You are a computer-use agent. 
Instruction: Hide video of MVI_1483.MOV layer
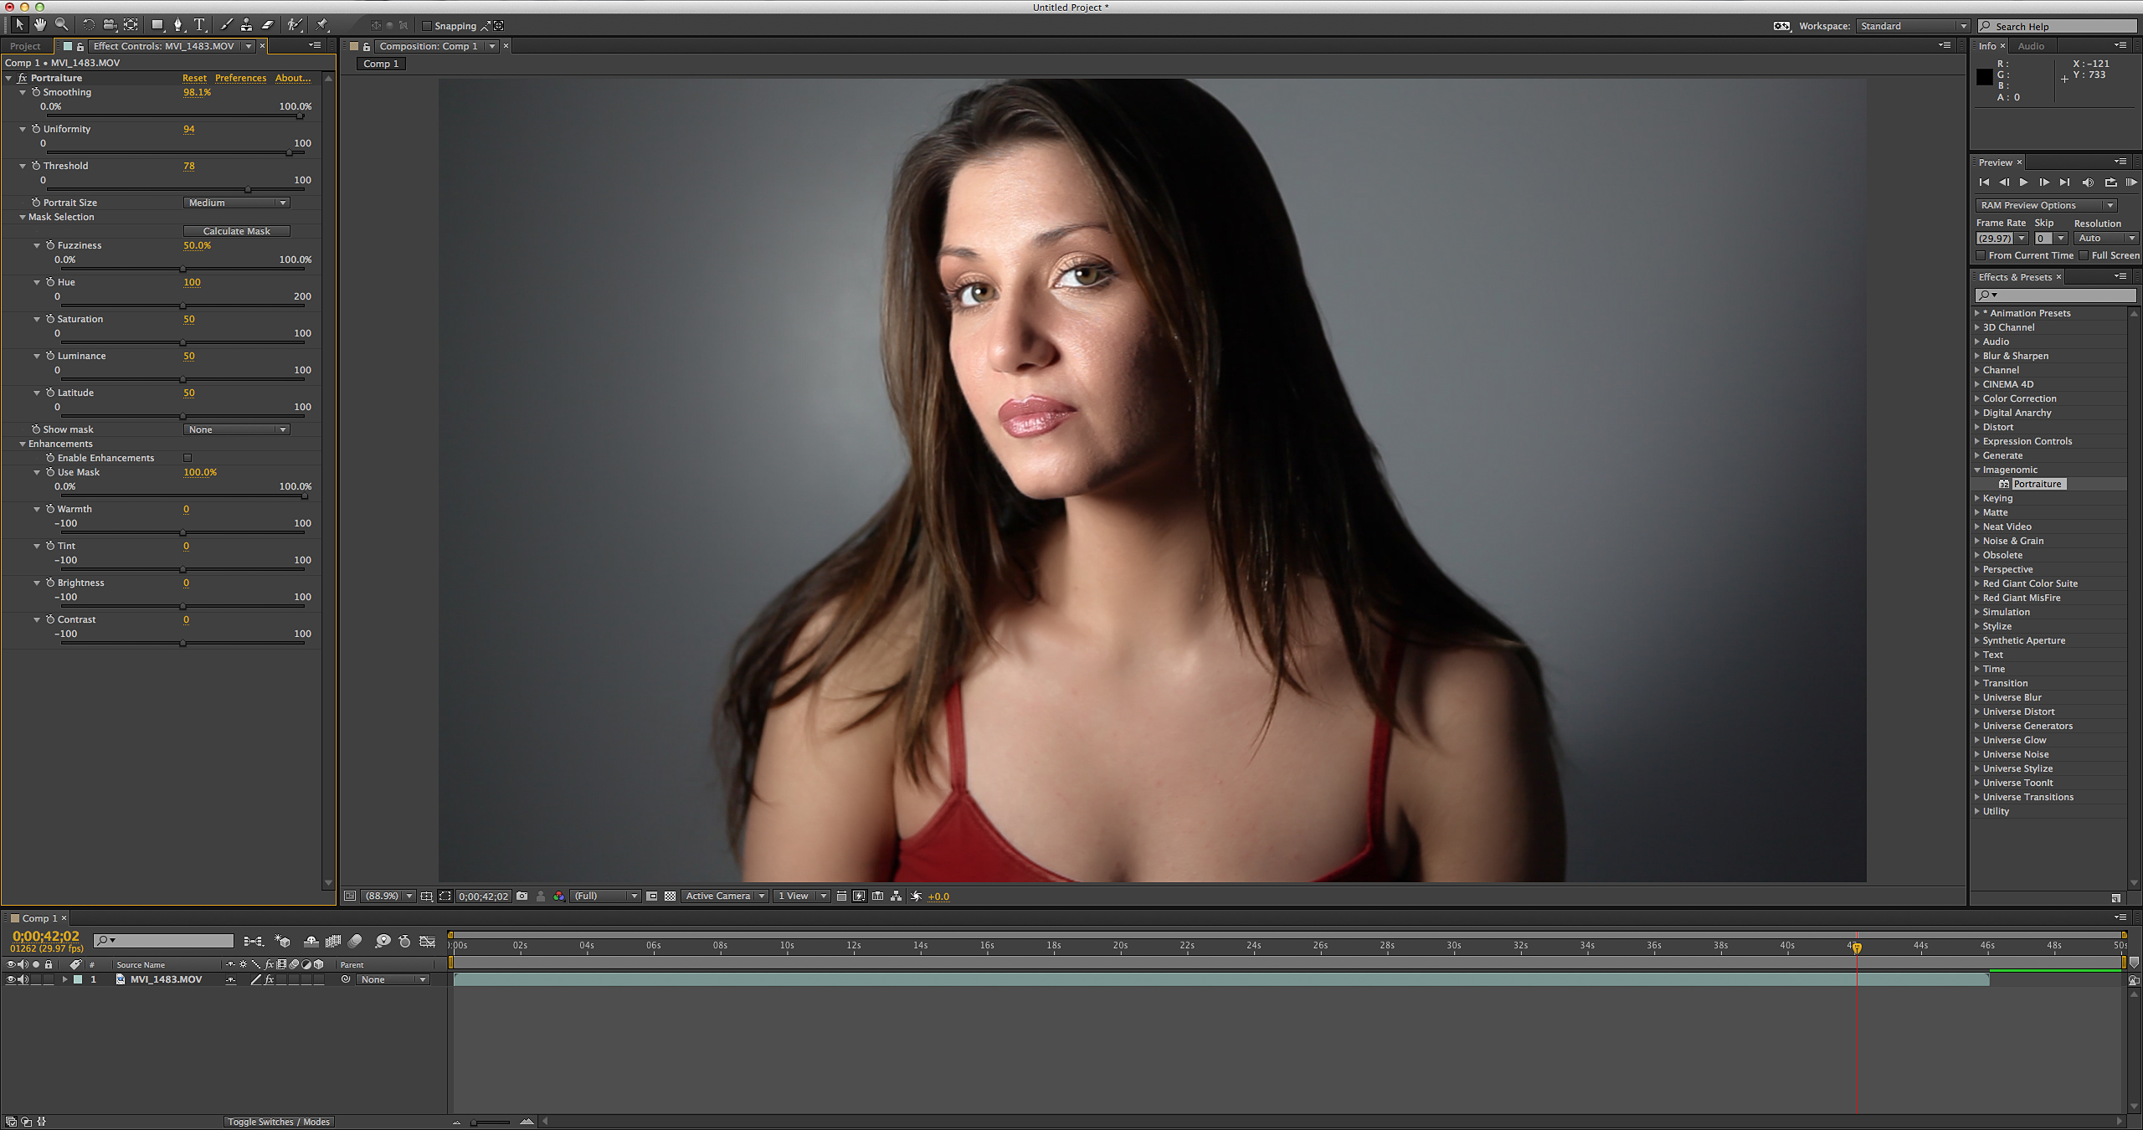pyautogui.click(x=10, y=979)
